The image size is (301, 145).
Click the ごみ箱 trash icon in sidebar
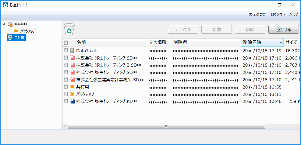coord(10,38)
